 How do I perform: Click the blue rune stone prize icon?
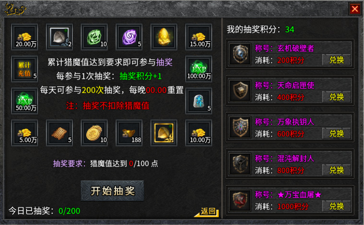click(199, 101)
